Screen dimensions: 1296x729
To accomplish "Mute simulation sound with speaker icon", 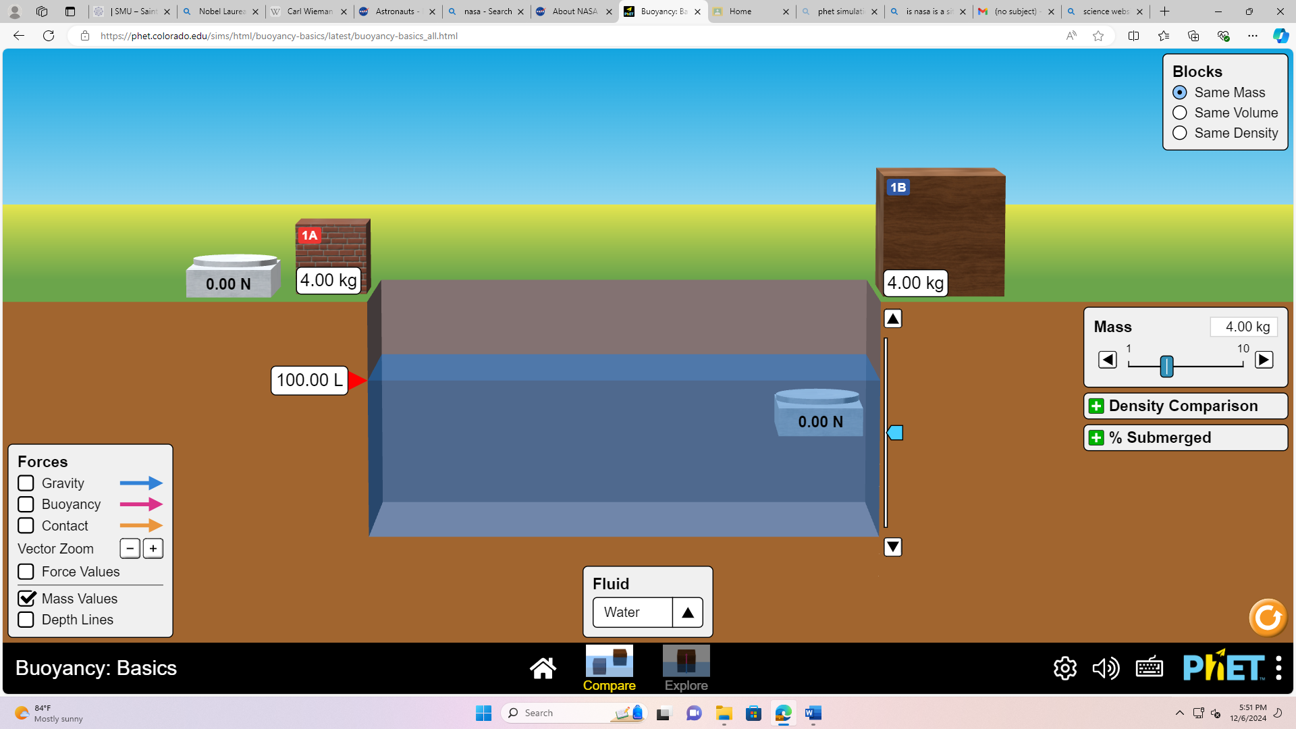I will pos(1106,668).
